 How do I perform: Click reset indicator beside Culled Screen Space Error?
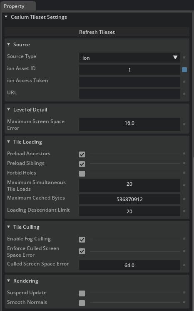click(x=184, y=265)
